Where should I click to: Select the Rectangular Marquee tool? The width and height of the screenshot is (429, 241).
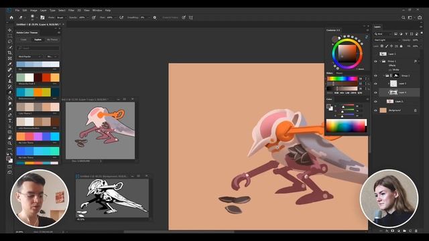tap(10, 35)
